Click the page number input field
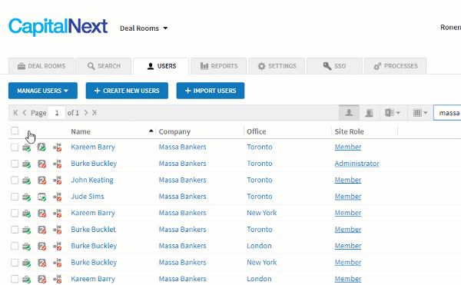Image resolution: width=461 pixels, height=285 pixels. (56, 113)
